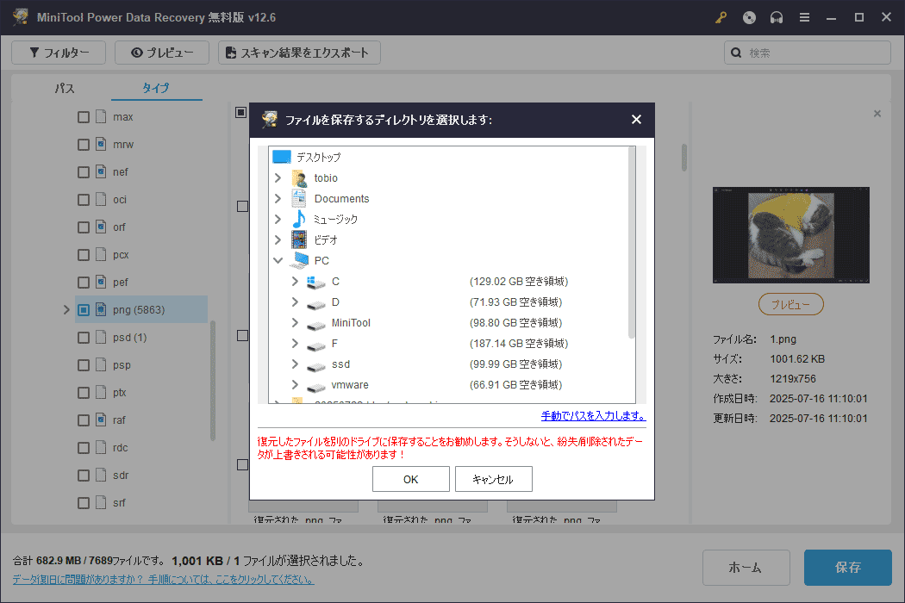Click the mrw file type icon

coord(101,144)
